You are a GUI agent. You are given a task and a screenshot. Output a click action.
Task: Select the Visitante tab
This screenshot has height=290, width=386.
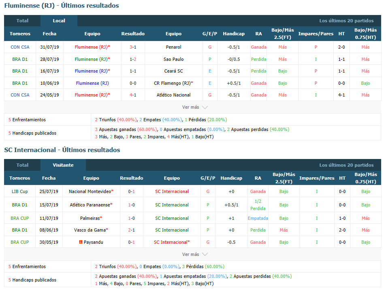(x=63, y=165)
